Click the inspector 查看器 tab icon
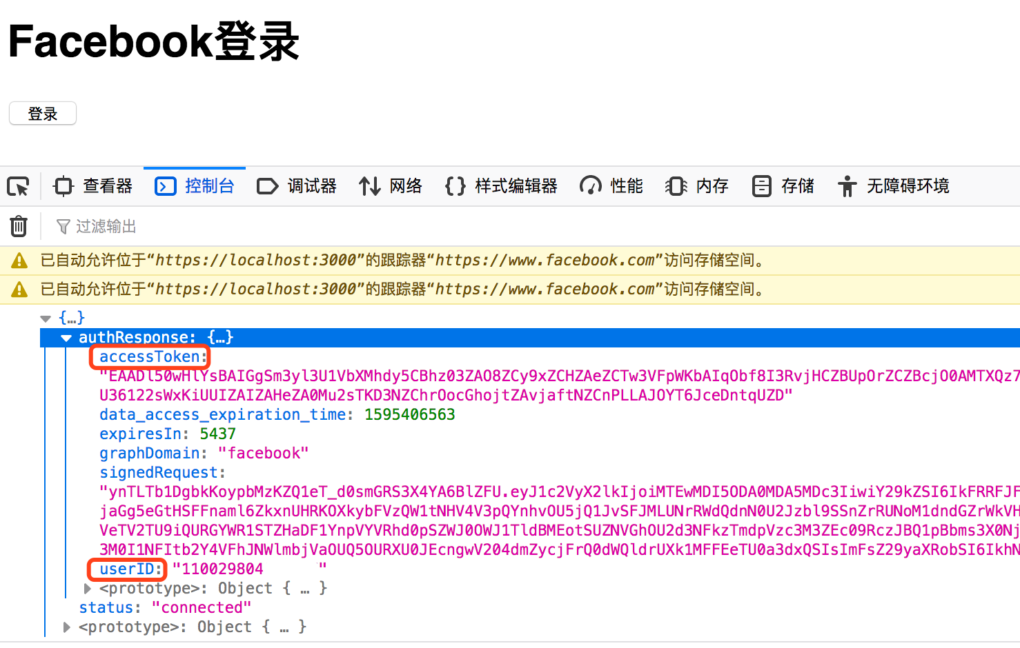 [x=63, y=186]
